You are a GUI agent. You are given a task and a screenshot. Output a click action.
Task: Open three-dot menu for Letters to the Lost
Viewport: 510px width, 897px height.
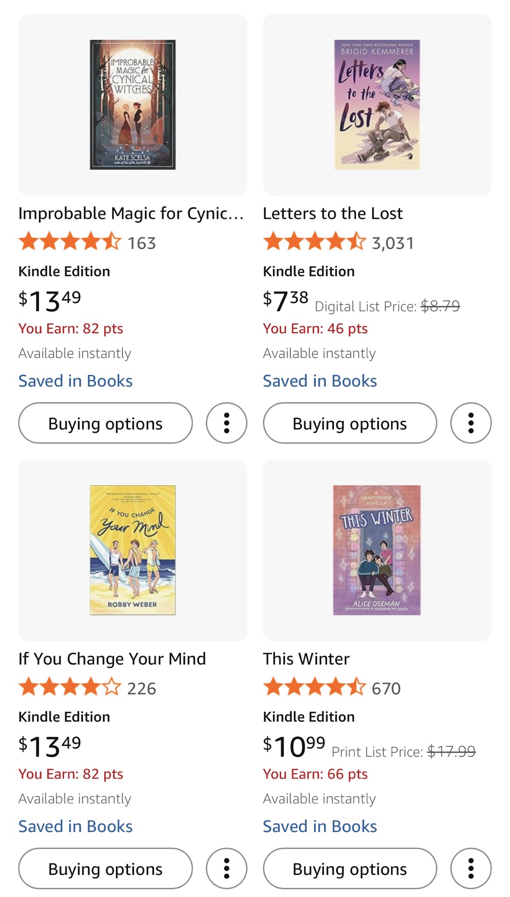[x=471, y=423]
